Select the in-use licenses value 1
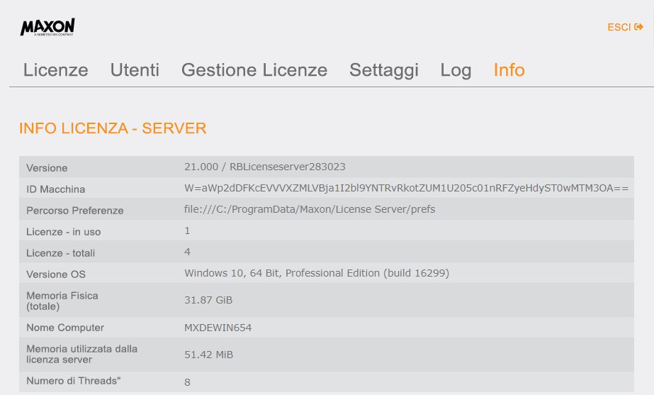 [187, 230]
